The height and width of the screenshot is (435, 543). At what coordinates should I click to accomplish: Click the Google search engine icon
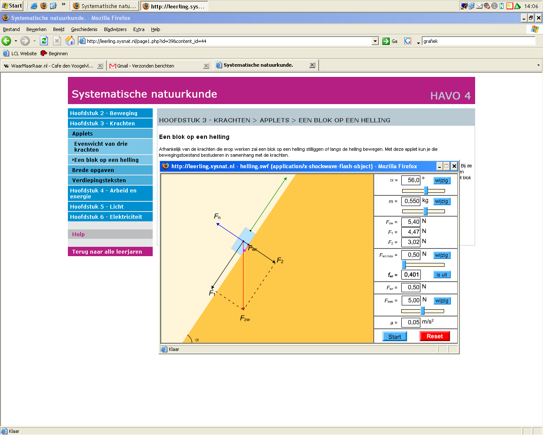(408, 41)
